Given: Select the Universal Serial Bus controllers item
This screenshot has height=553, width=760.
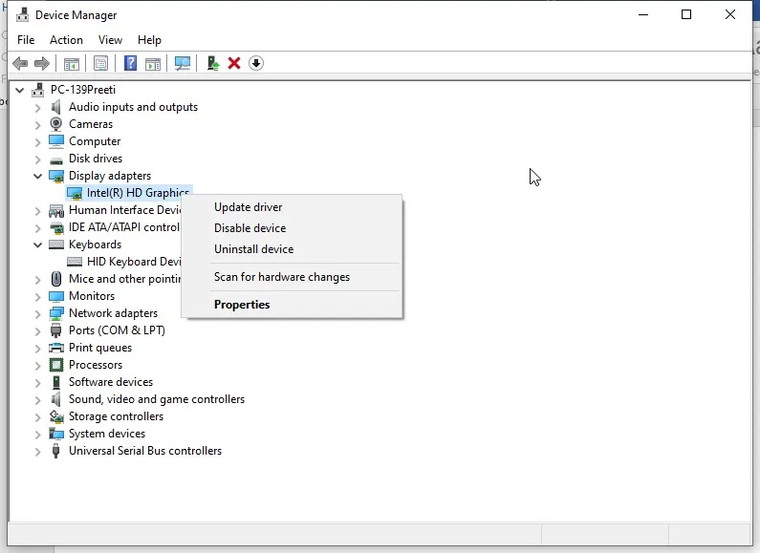Looking at the screenshot, I should point(145,451).
